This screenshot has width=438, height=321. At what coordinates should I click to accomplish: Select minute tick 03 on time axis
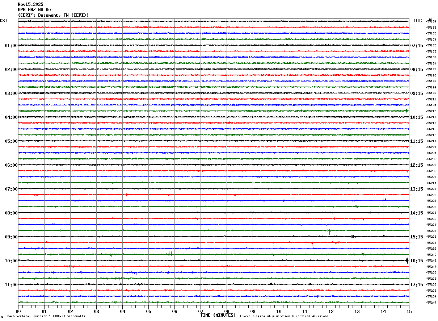click(x=96, y=311)
